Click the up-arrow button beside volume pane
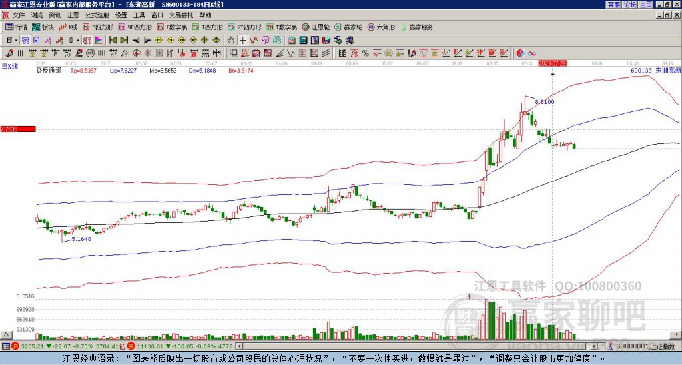682x365 pixels. click(x=5, y=334)
